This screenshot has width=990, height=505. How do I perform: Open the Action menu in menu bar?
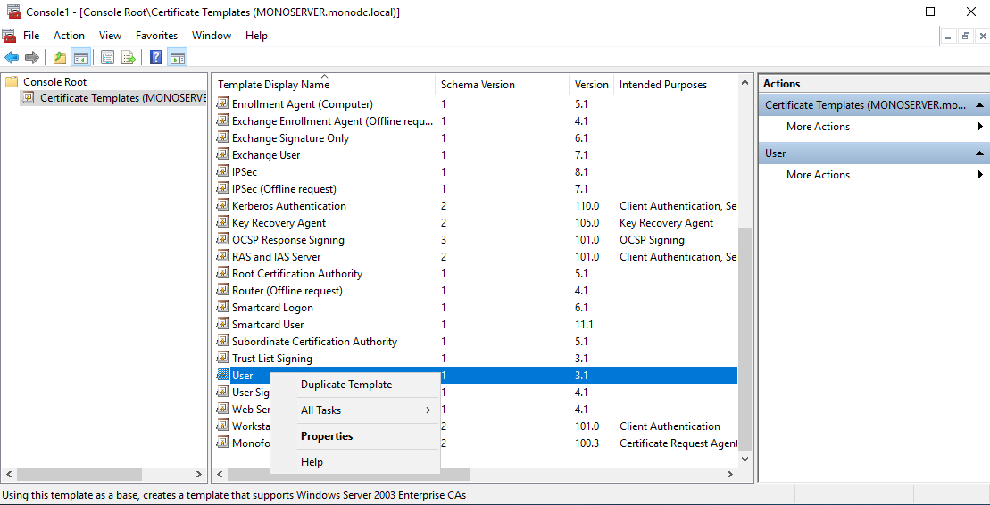(69, 36)
